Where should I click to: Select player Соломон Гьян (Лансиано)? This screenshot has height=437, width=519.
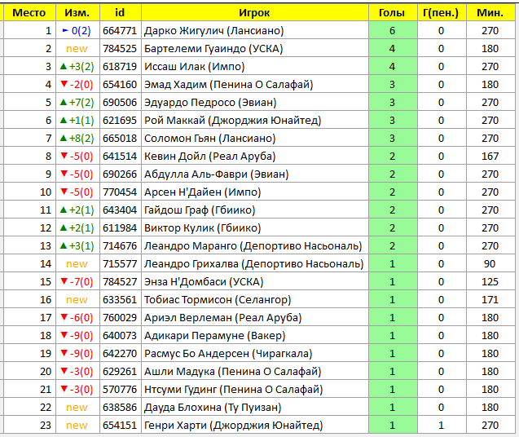pos(210,138)
